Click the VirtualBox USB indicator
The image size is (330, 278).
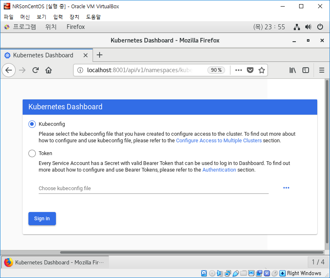pyautogui.click(x=236, y=273)
